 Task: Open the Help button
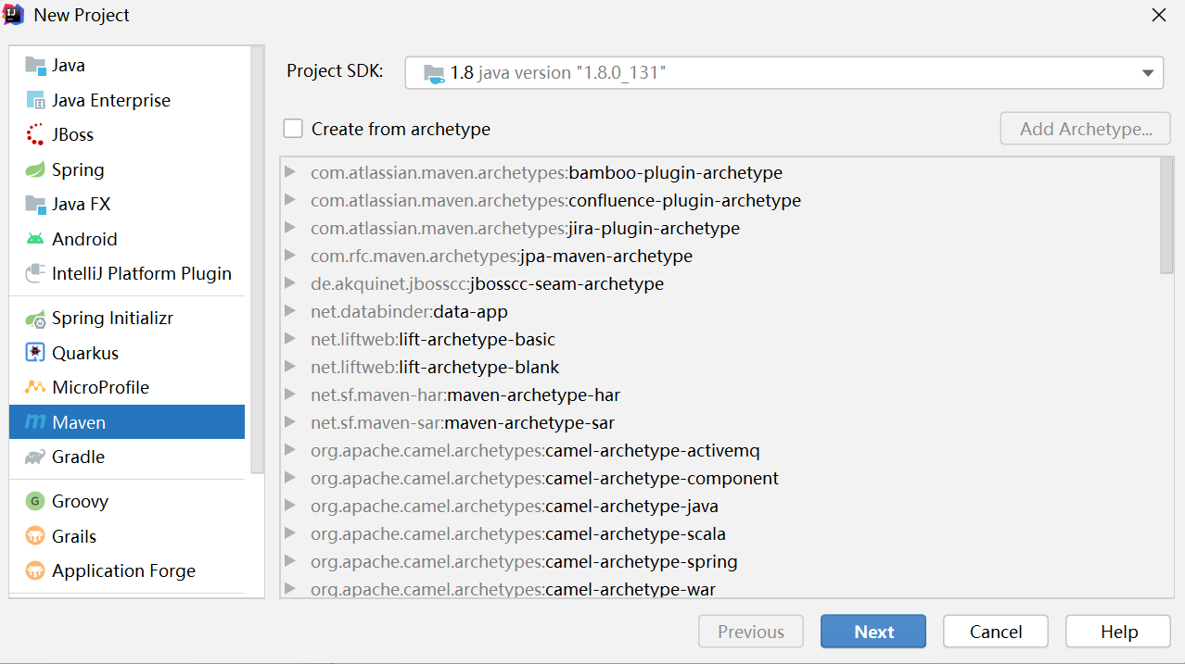[1117, 632]
